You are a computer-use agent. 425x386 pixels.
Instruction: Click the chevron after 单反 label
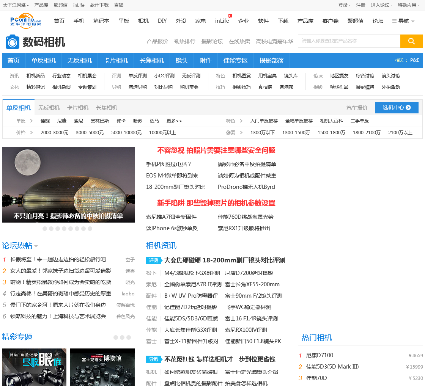[31, 121]
